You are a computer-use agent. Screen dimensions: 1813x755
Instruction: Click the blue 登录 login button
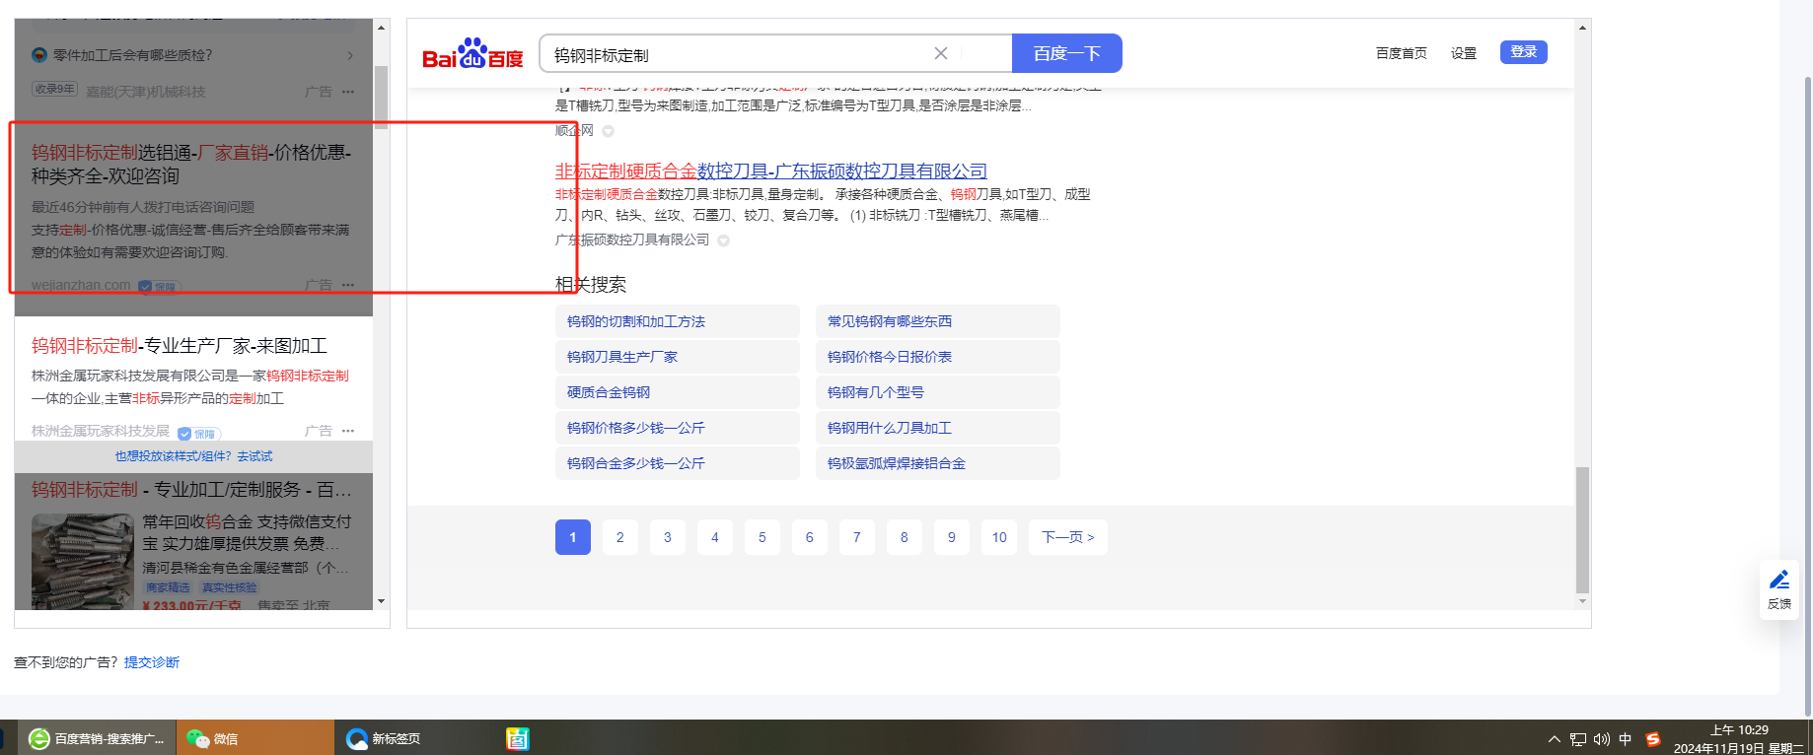(x=1523, y=52)
